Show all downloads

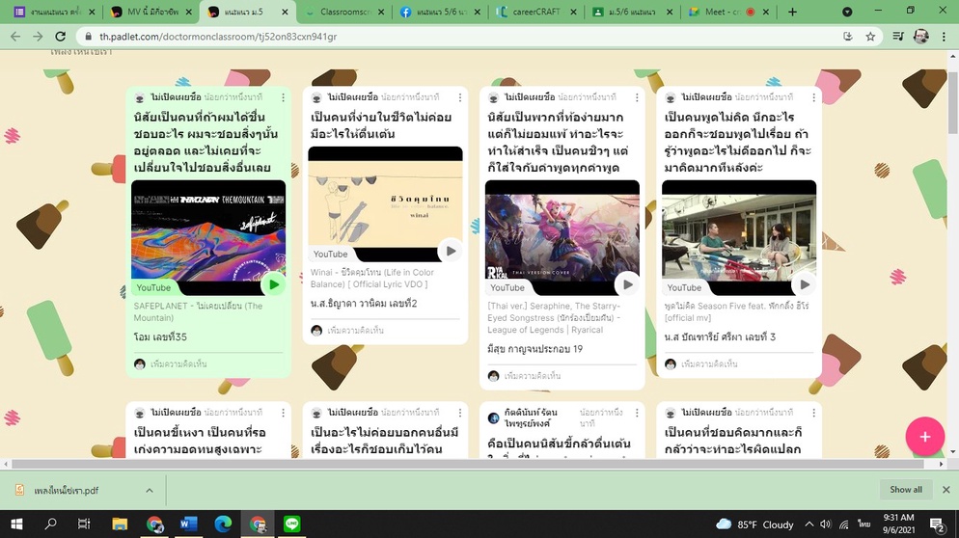[906, 490]
